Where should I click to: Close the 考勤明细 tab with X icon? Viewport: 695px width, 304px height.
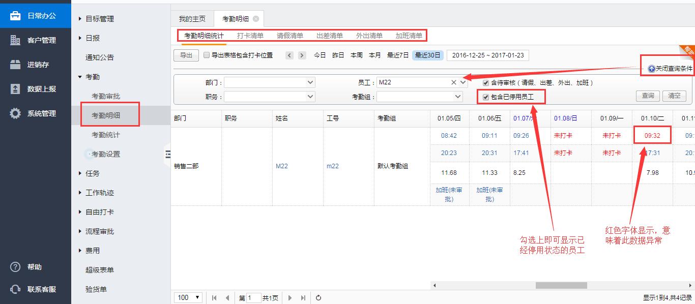point(256,19)
